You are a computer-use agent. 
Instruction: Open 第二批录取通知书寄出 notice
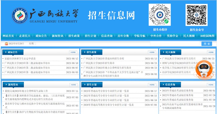click(x=27, y=68)
